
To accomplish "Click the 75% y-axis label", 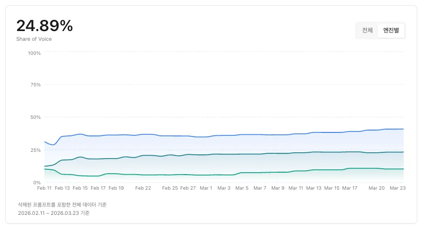I will coord(35,85).
